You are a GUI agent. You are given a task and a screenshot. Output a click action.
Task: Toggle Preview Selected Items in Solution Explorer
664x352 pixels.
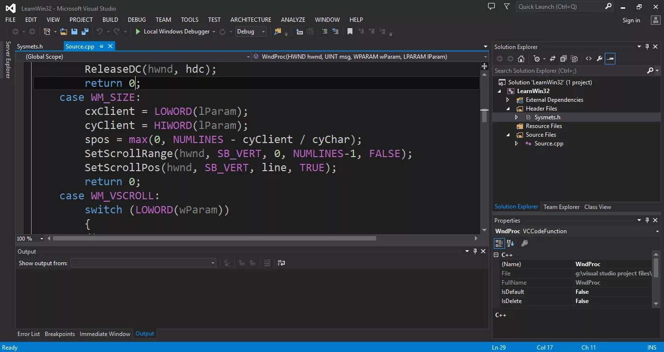(611, 59)
